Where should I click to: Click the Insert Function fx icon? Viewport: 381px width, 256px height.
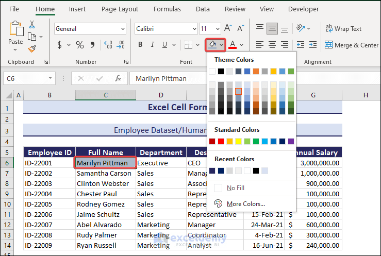point(118,78)
